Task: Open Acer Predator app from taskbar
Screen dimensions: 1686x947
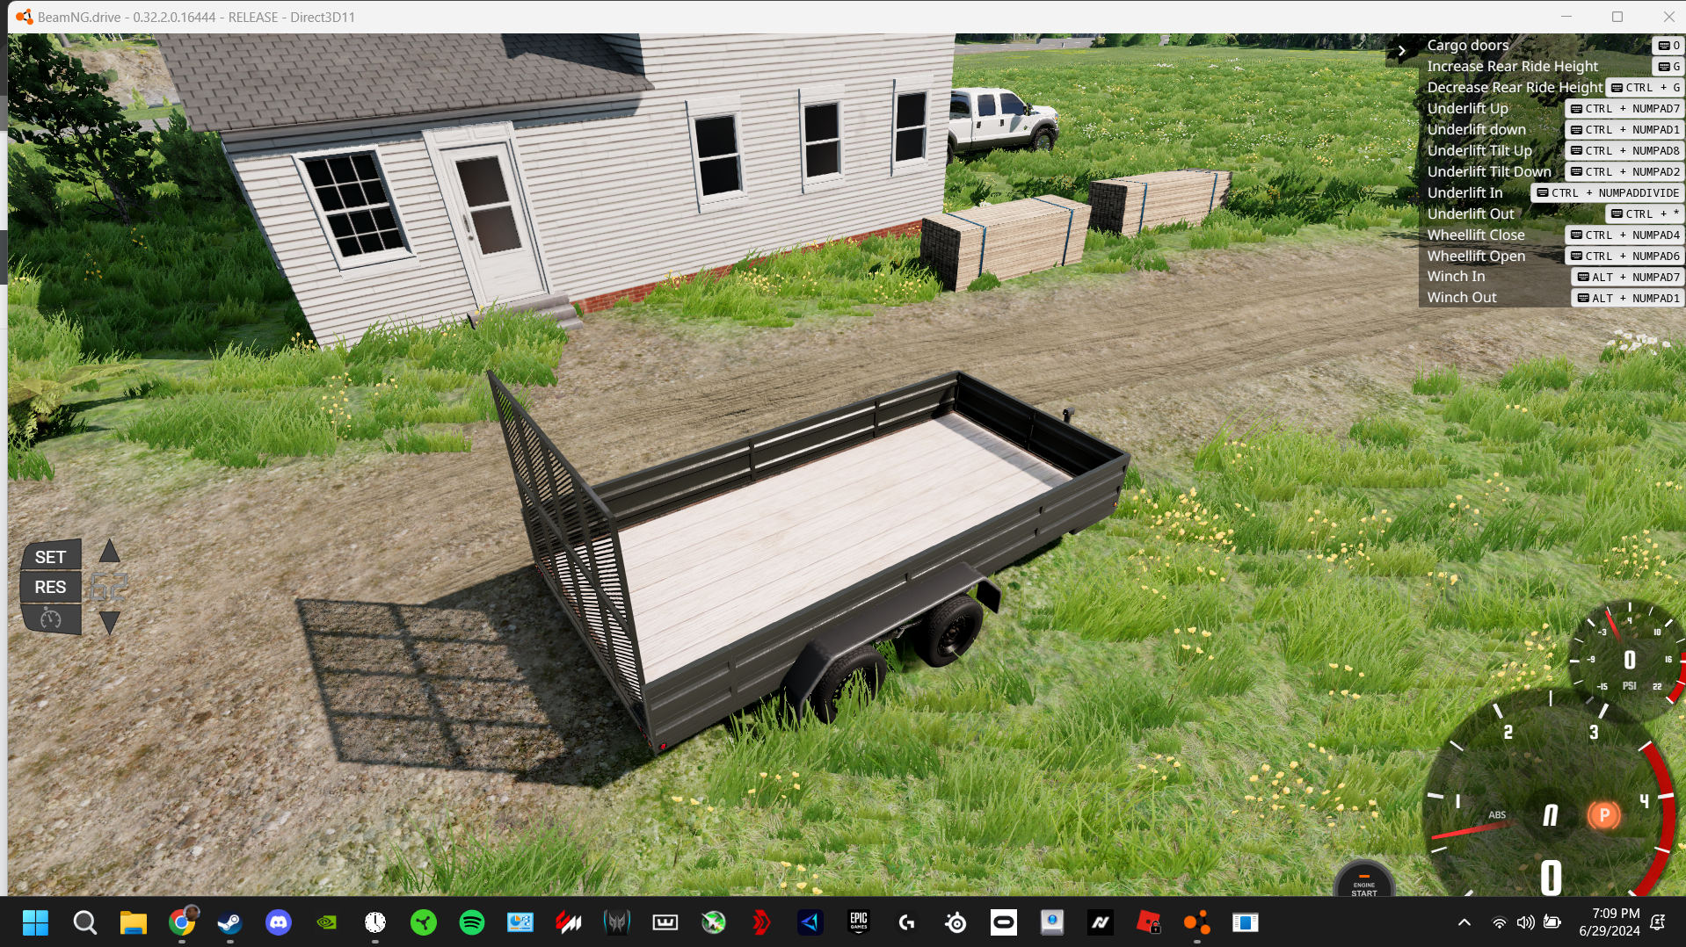Action: point(617,922)
